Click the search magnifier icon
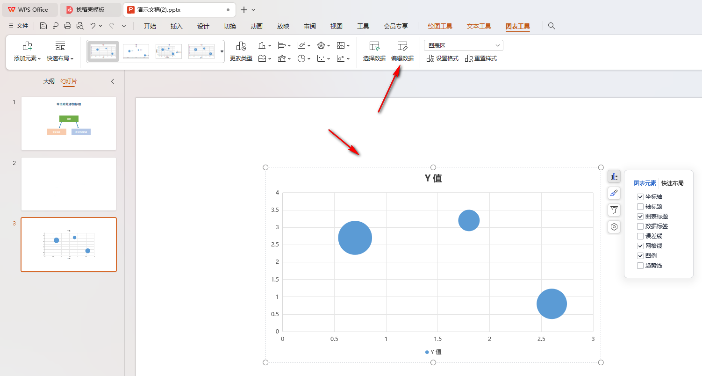702x376 pixels. [x=552, y=26]
